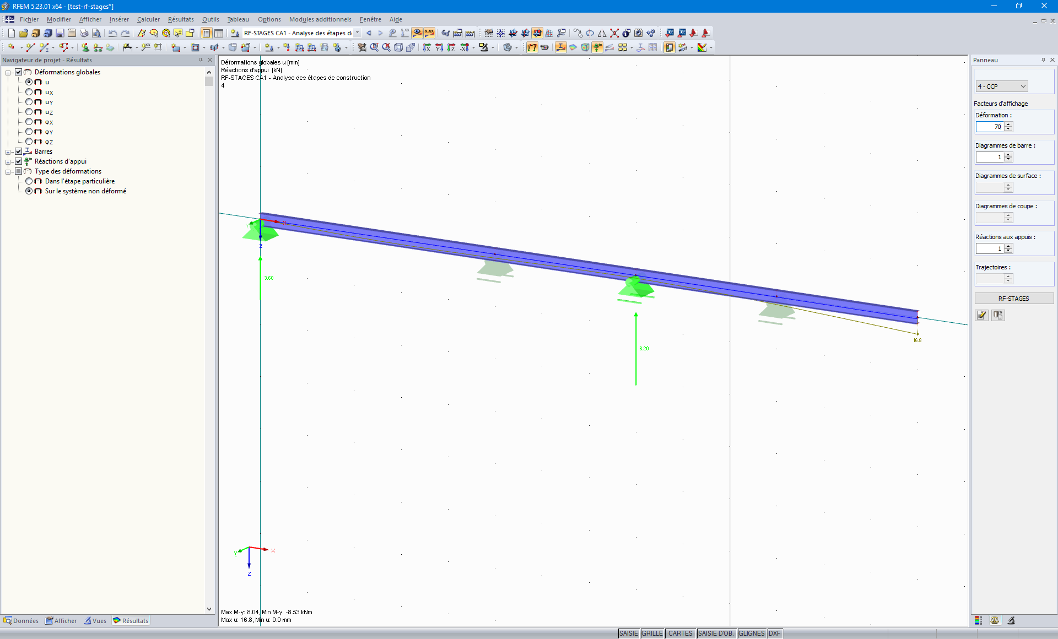This screenshot has width=1058, height=639.
Task: Click the Open file folder icon
Action: pos(23,33)
